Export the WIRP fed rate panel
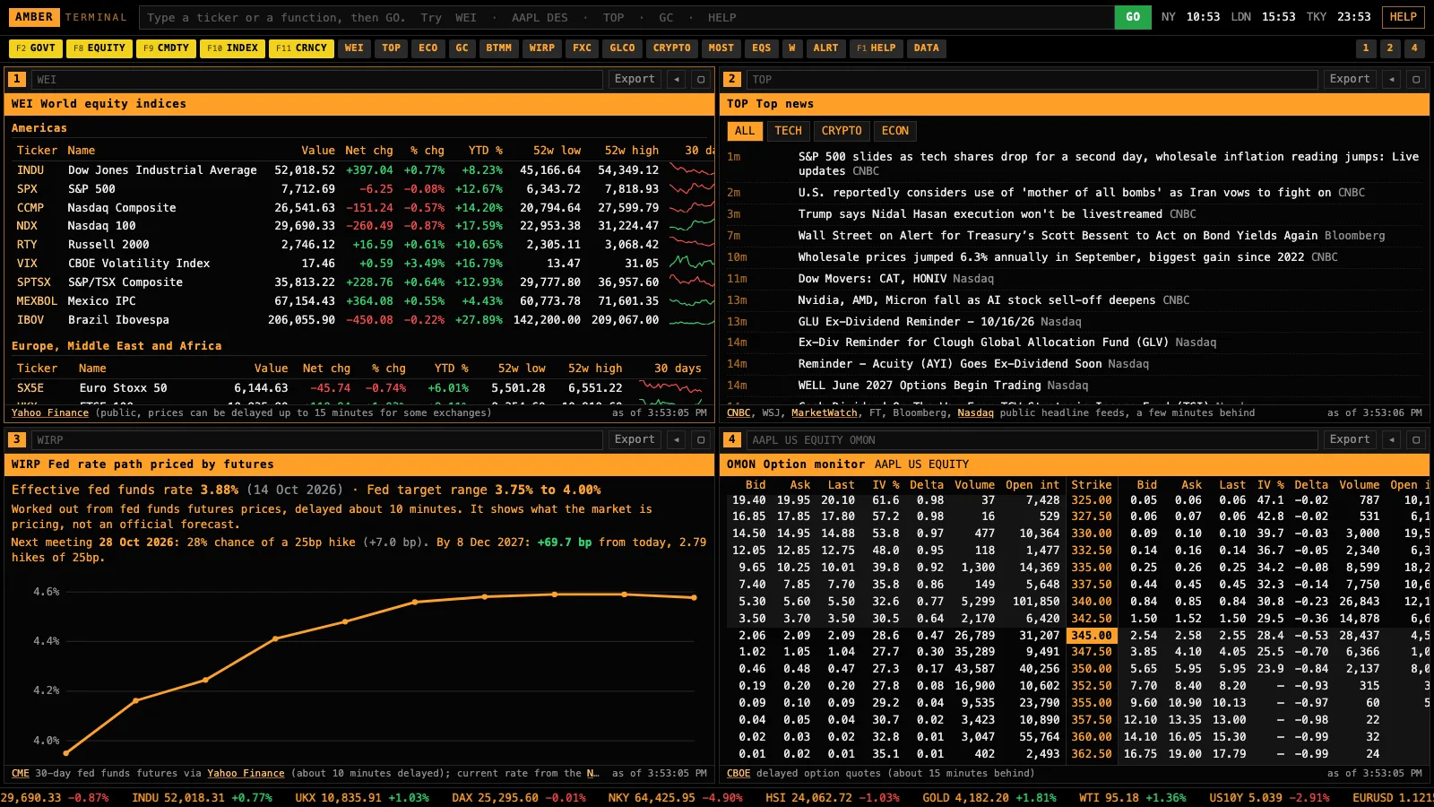The image size is (1434, 807). tap(635, 439)
